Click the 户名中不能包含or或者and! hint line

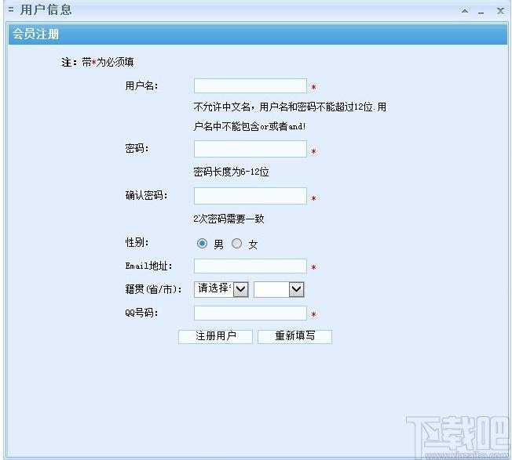pos(250,126)
